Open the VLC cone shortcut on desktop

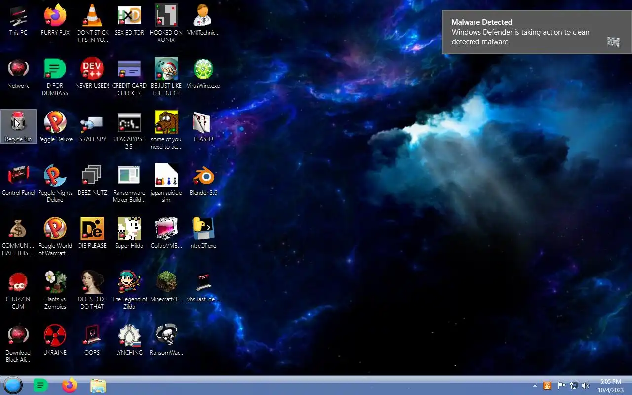coord(92,24)
